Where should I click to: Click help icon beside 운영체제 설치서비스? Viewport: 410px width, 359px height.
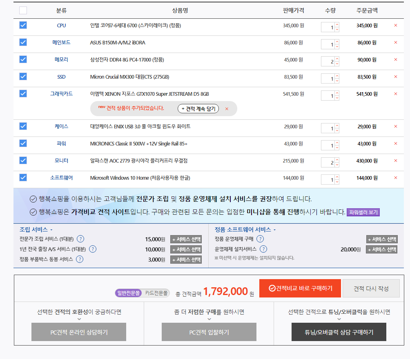[x=263, y=249]
